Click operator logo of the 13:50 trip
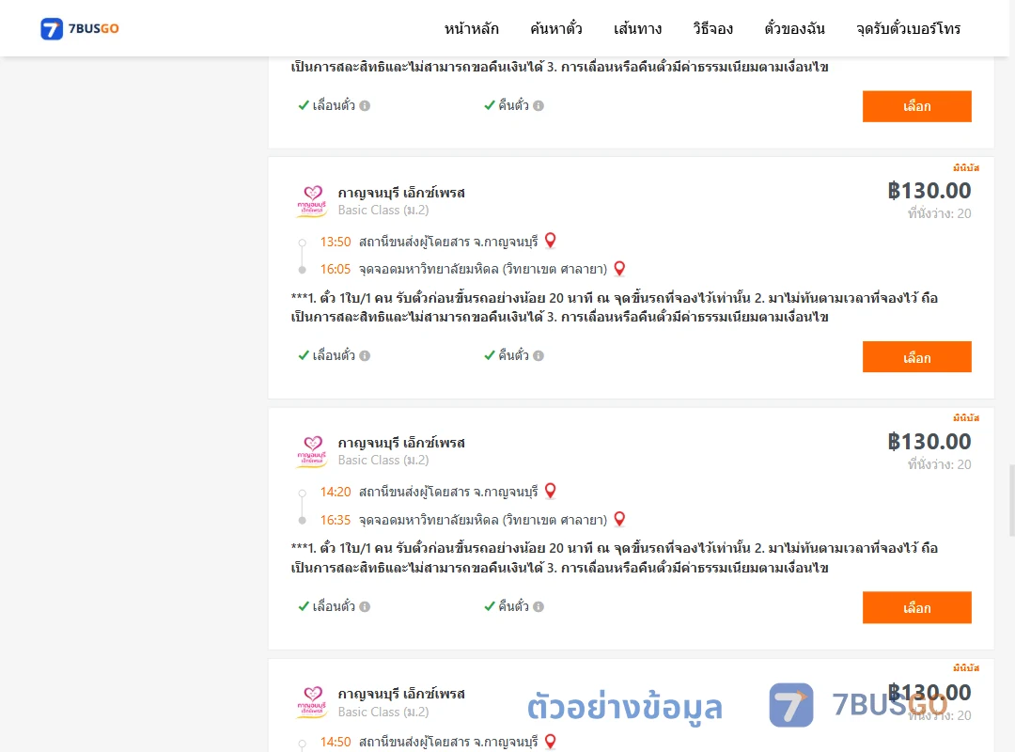 312,201
